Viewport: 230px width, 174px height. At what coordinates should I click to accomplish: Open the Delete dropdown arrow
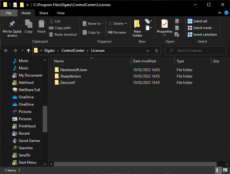click(126, 24)
